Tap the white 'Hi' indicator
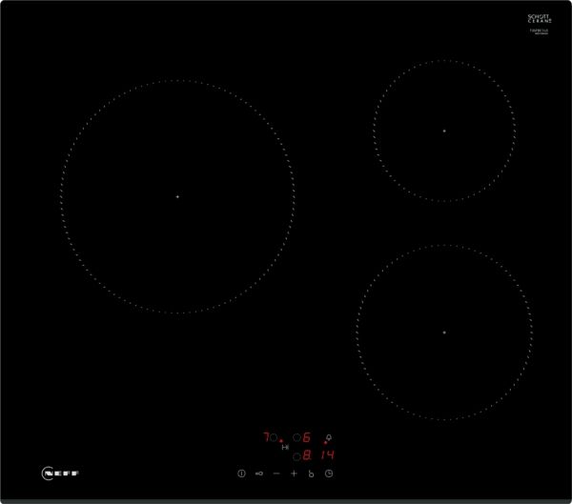This screenshot has height=504, width=572. tap(285, 446)
